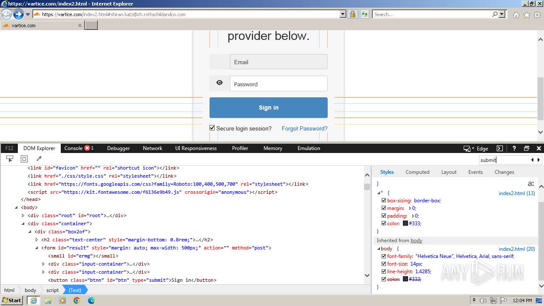The height and width of the screenshot is (306, 544).
Task: Open the Computed styles tab
Action: point(417,172)
